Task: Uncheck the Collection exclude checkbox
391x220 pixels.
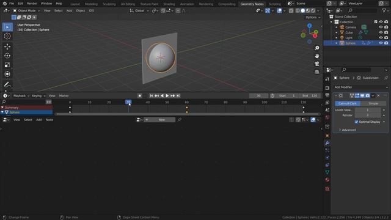Action: (376, 22)
